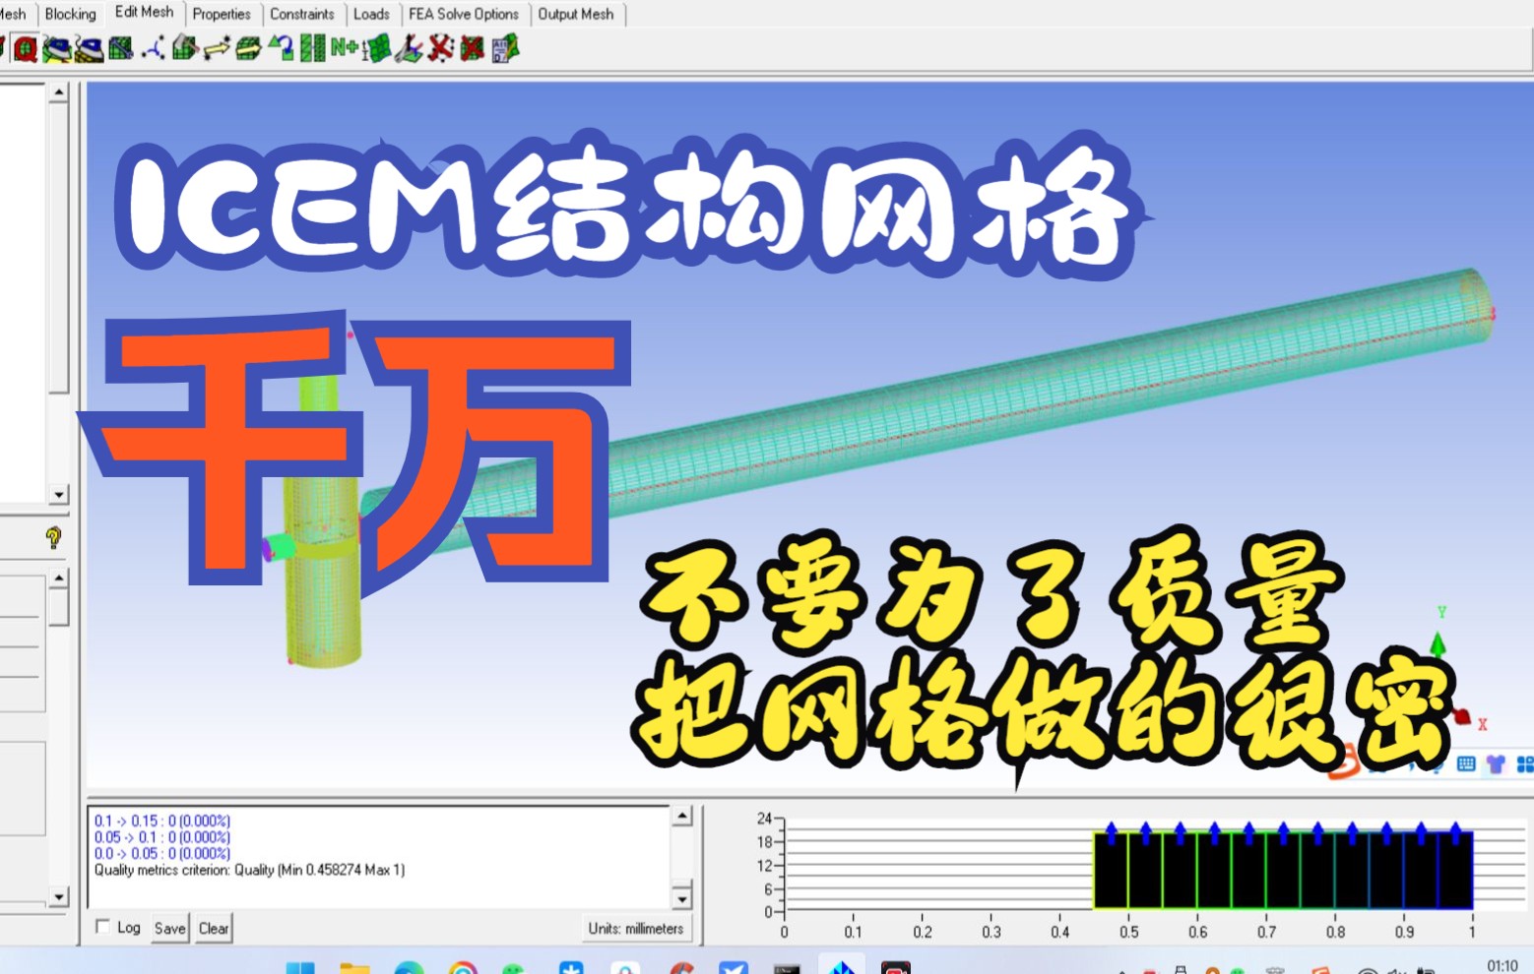
Task: Select the Renumber Mesh (N+) tool
Action: (x=345, y=46)
